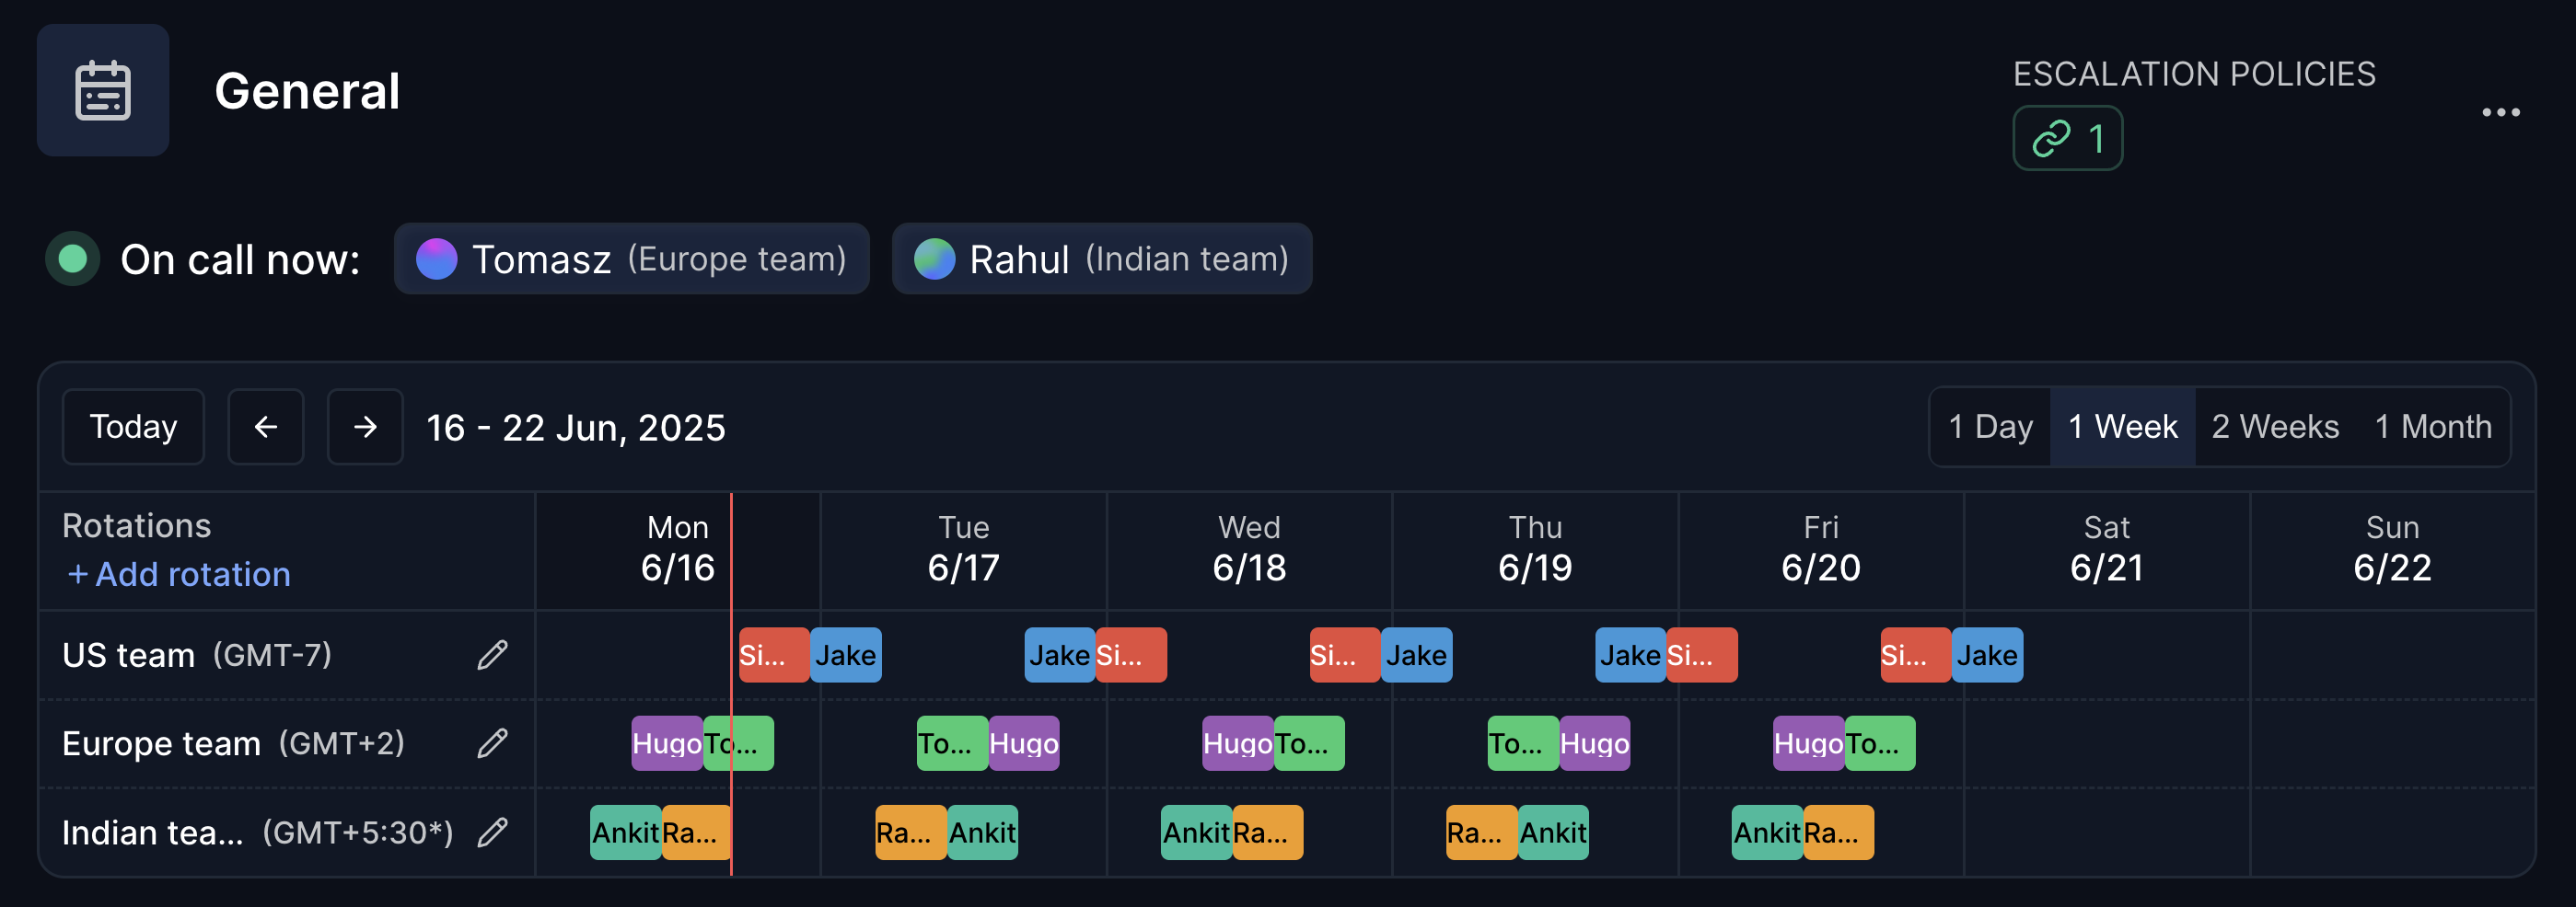Edit the Europe team rotation
The width and height of the screenshot is (2576, 907).
(x=492, y=743)
